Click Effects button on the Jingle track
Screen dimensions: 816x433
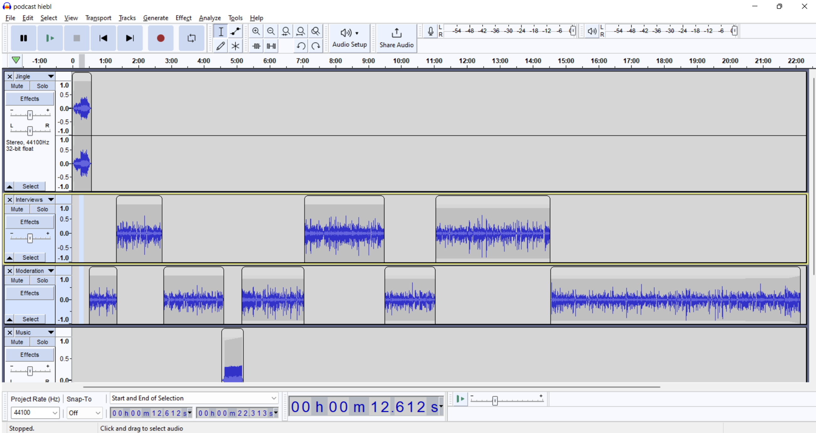(29, 99)
